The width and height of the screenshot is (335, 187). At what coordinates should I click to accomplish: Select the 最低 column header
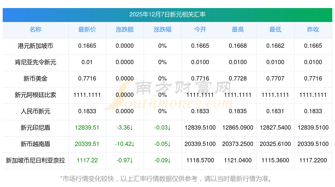pyautogui.click(x=275, y=30)
